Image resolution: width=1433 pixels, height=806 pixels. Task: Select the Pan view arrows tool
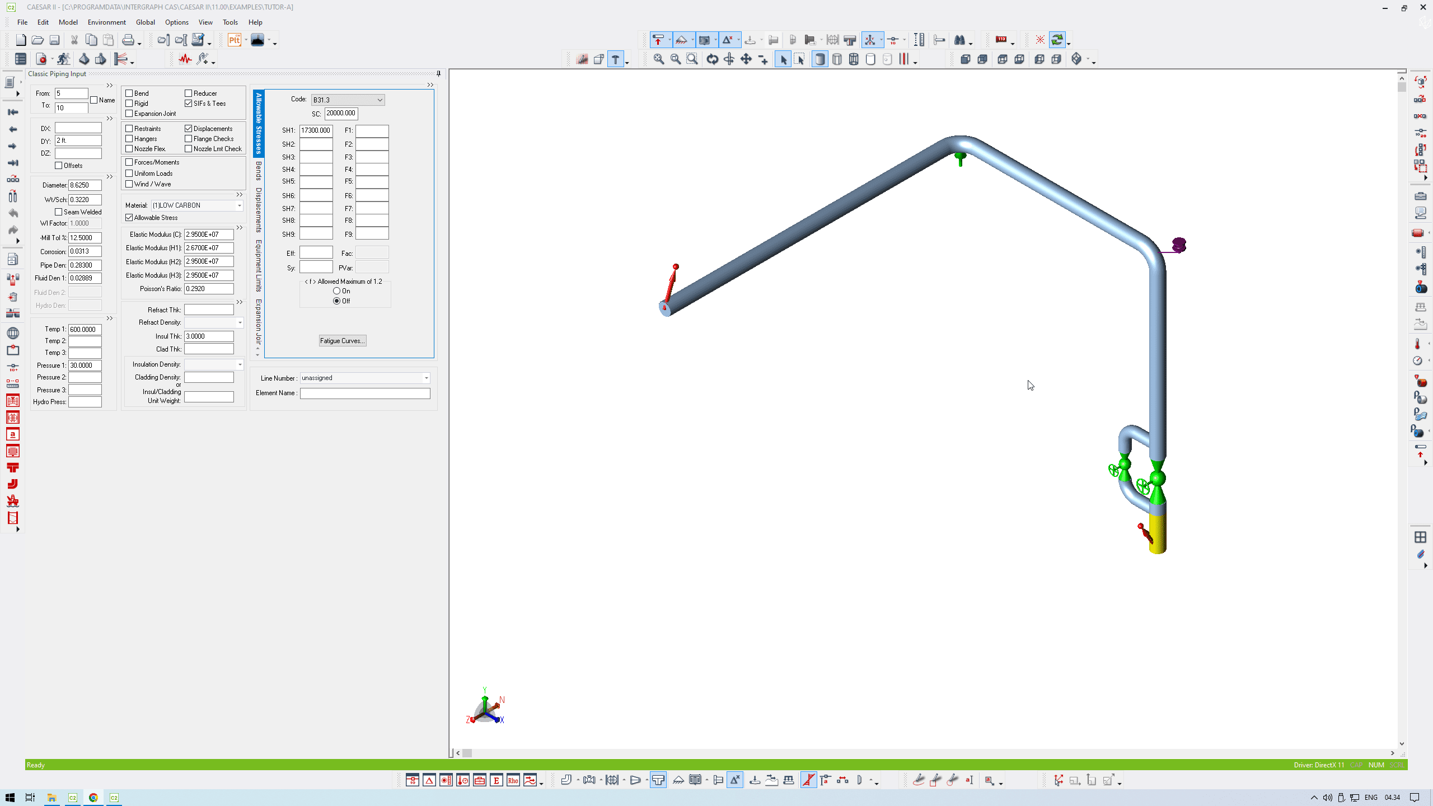pos(746,59)
